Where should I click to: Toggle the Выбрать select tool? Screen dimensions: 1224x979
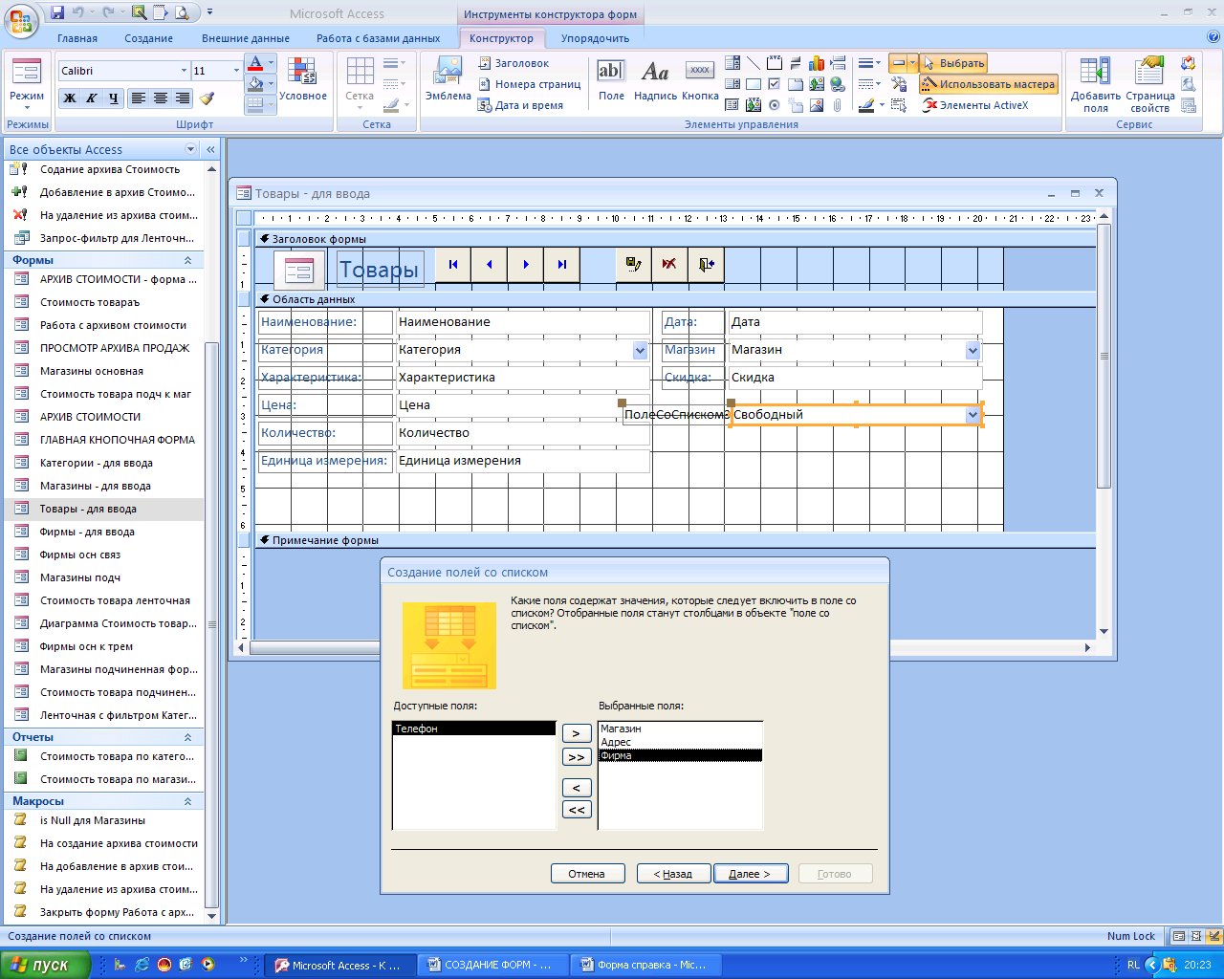click(x=953, y=63)
